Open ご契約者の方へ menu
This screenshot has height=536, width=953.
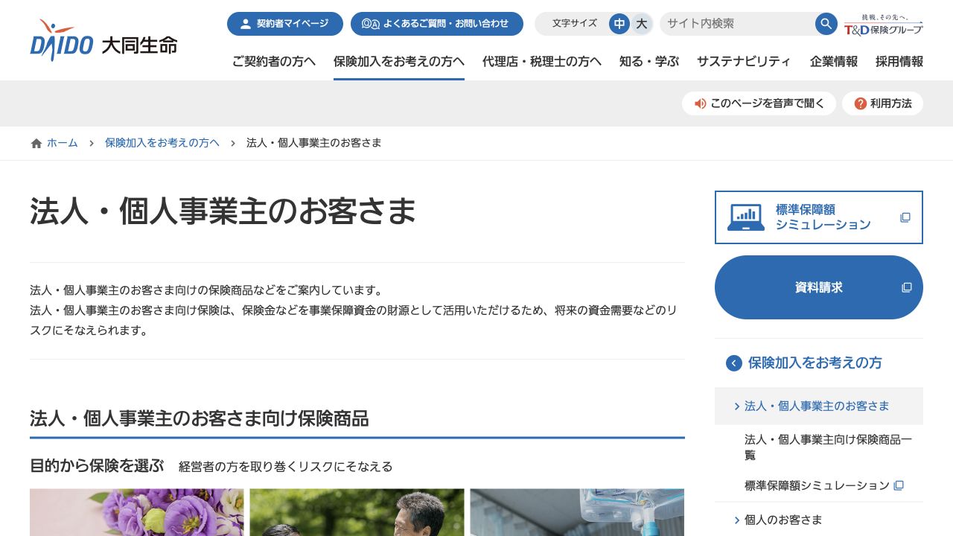click(274, 62)
